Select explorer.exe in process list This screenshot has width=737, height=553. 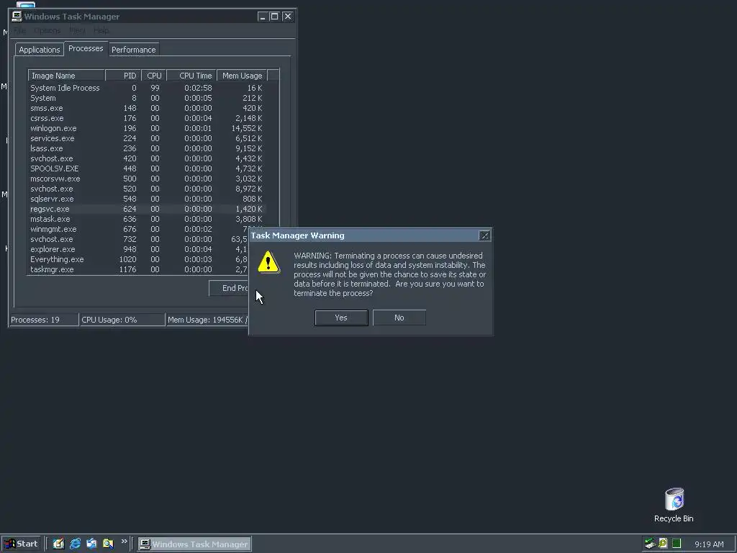pos(138,249)
